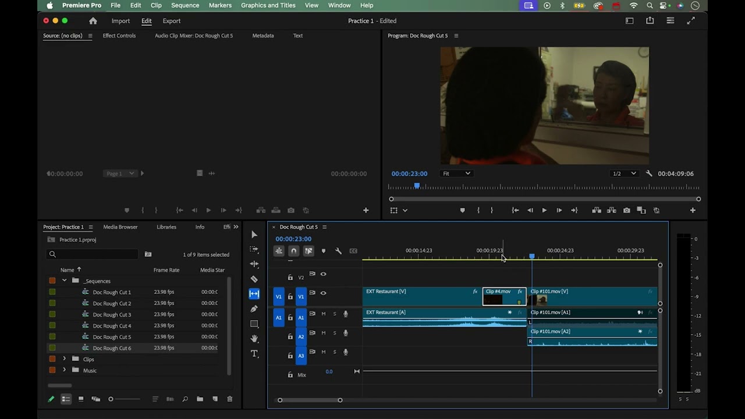Open Graphics and Titles menu
This screenshot has height=419, width=745.
[268, 5]
